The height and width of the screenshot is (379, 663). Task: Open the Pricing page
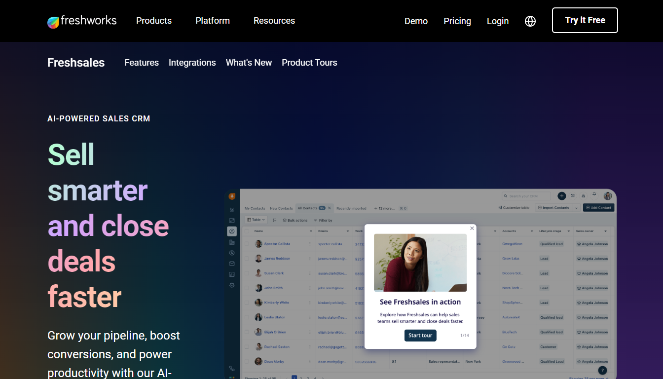[x=457, y=21]
